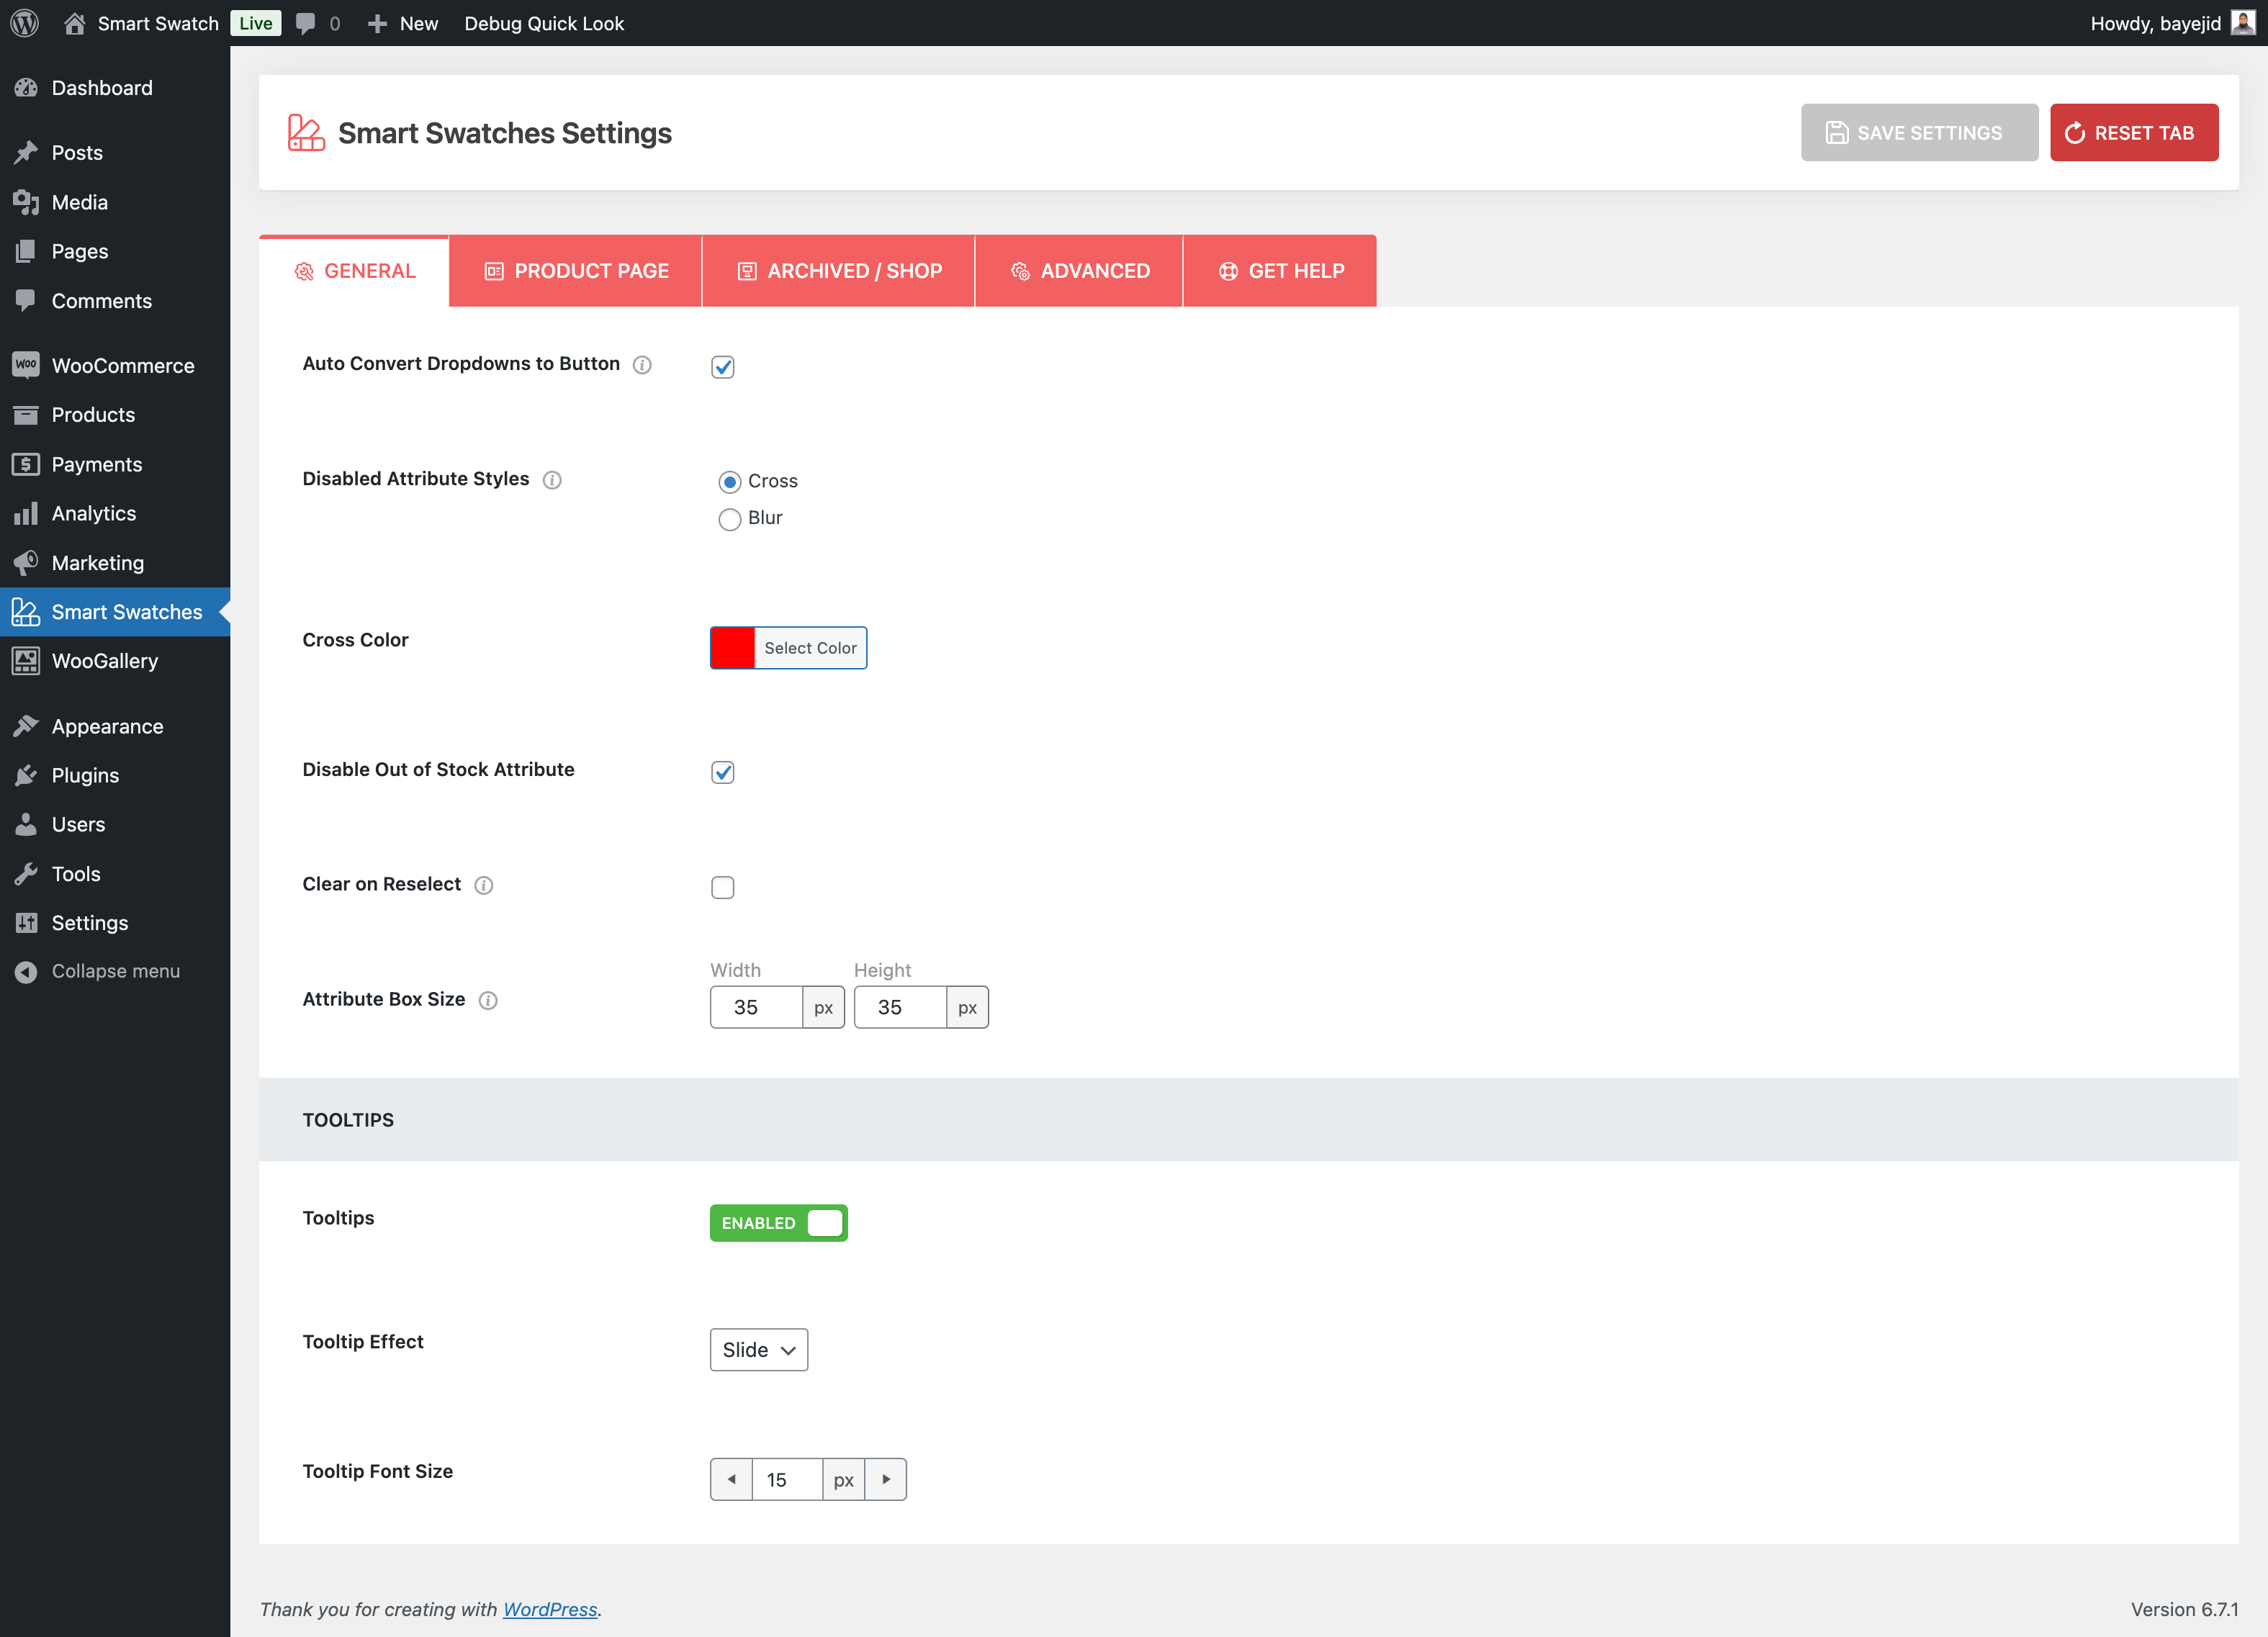The height and width of the screenshot is (1637, 2268).
Task: Decrease Tooltip Font Size with left arrow
Action: point(731,1479)
